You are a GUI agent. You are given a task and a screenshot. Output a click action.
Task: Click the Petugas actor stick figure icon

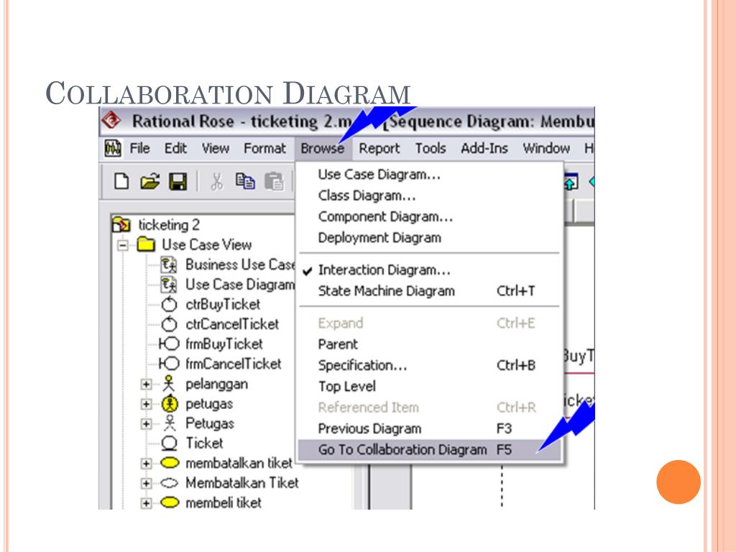(x=170, y=423)
